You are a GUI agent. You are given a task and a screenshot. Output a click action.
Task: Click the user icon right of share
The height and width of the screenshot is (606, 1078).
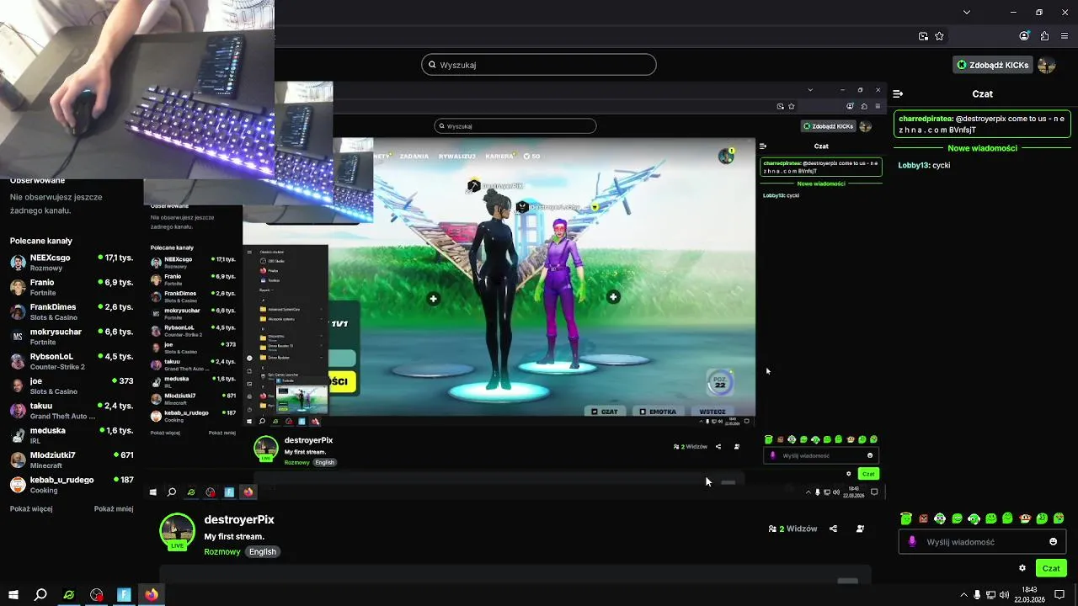pos(860,529)
